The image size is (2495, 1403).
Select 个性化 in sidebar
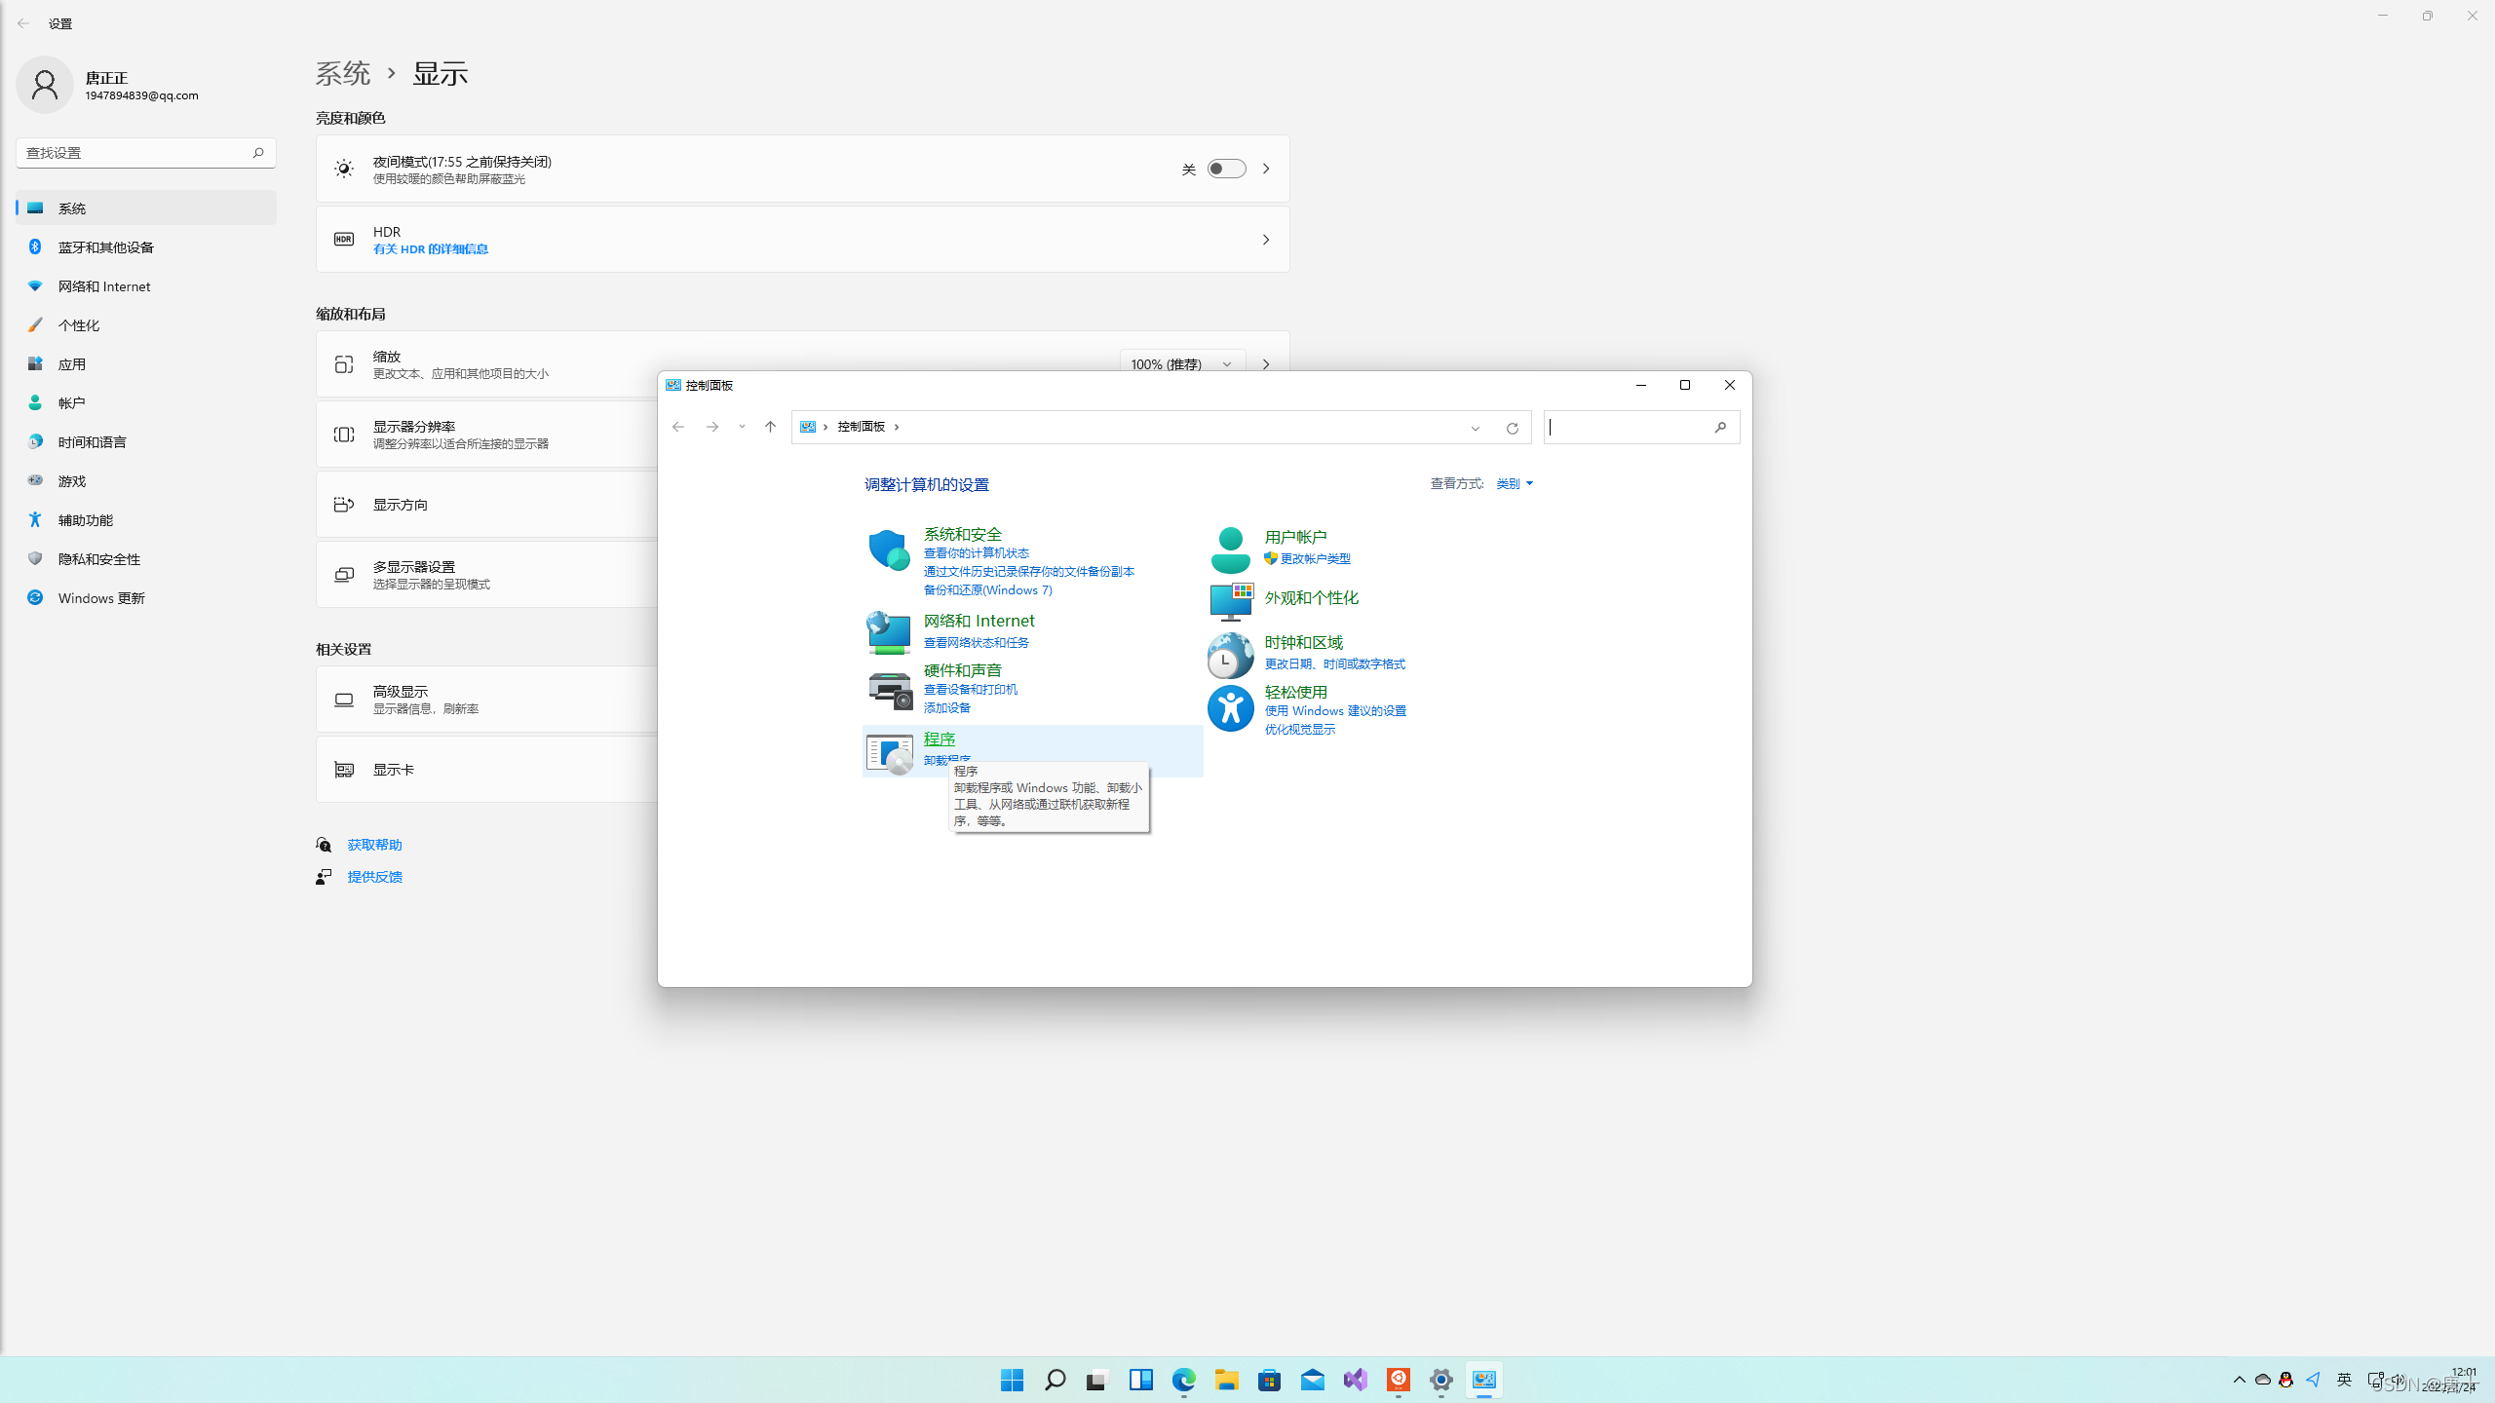(x=146, y=325)
